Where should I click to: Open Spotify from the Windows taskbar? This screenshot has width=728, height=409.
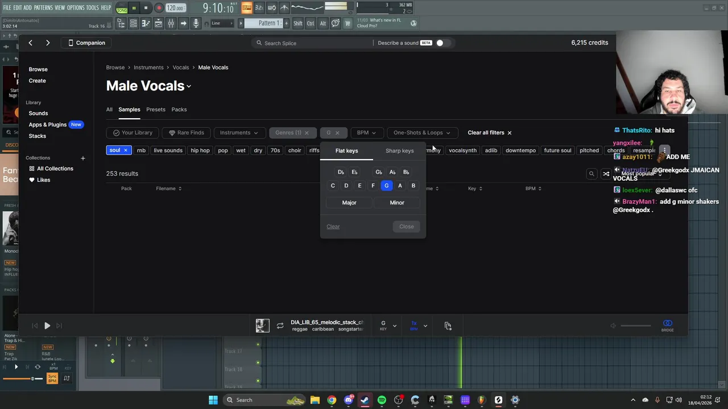tap(382, 400)
